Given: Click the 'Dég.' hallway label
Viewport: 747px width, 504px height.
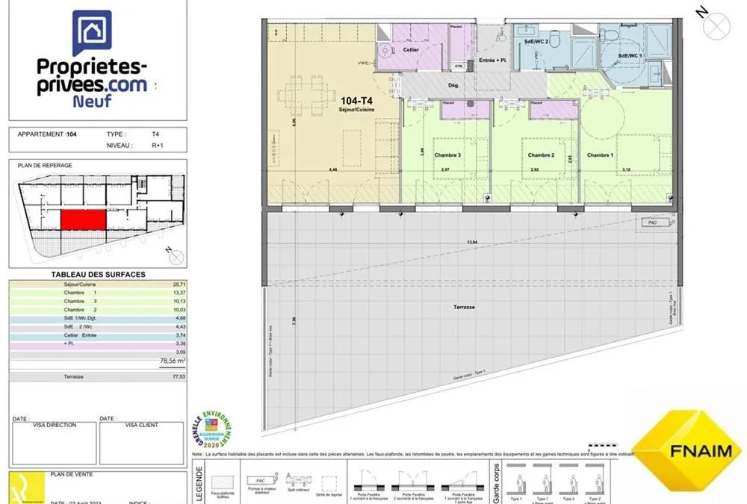Looking at the screenshot, I should [453, 85].
